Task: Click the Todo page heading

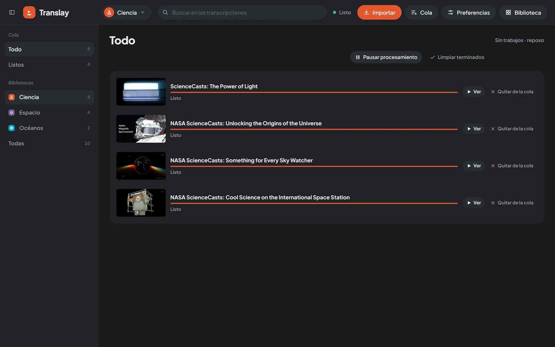Action: tap(122, 41)
